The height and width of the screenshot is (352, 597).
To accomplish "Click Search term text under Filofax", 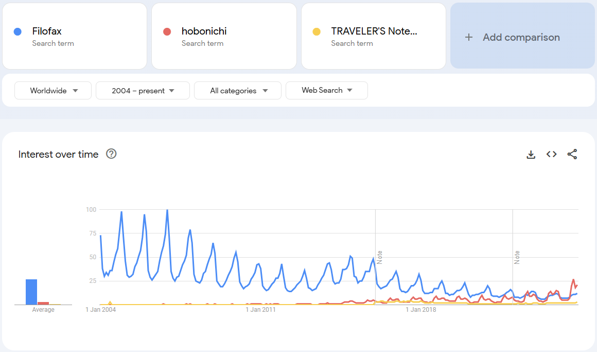I will tap(53, 43).
